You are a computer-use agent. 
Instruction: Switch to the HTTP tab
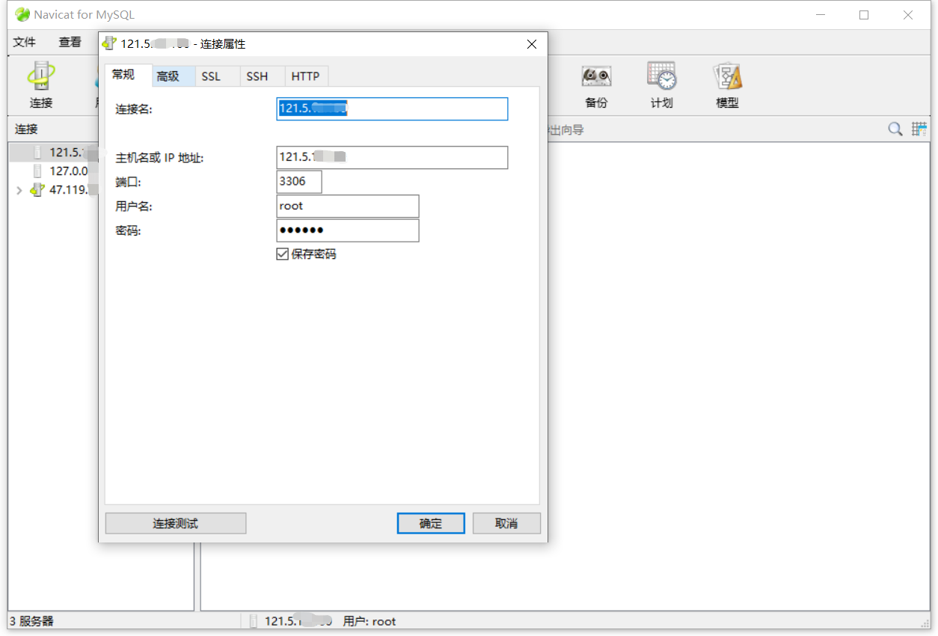306,76
